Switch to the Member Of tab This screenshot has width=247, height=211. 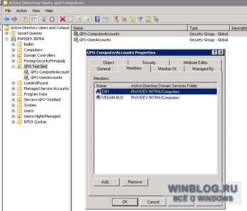click(167, 69)
